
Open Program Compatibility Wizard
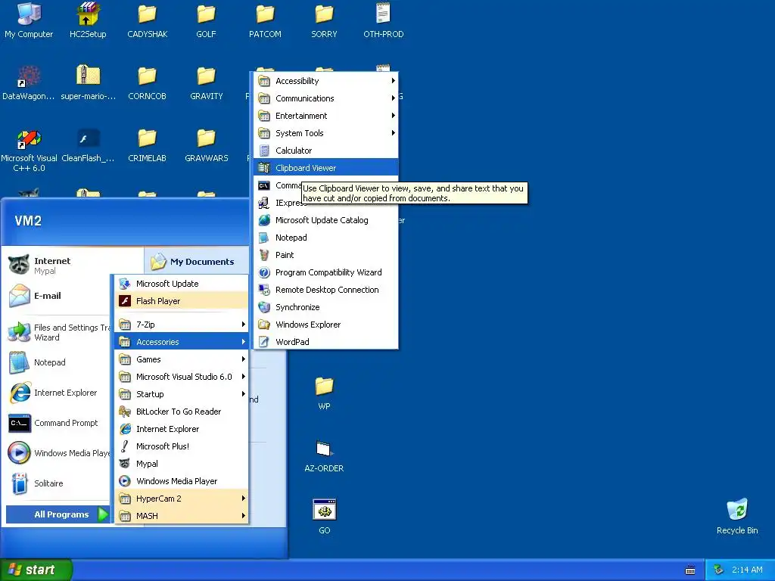click(325, 272)
